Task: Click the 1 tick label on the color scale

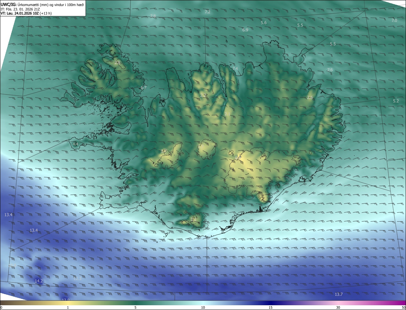Action: tap(68, 307)
